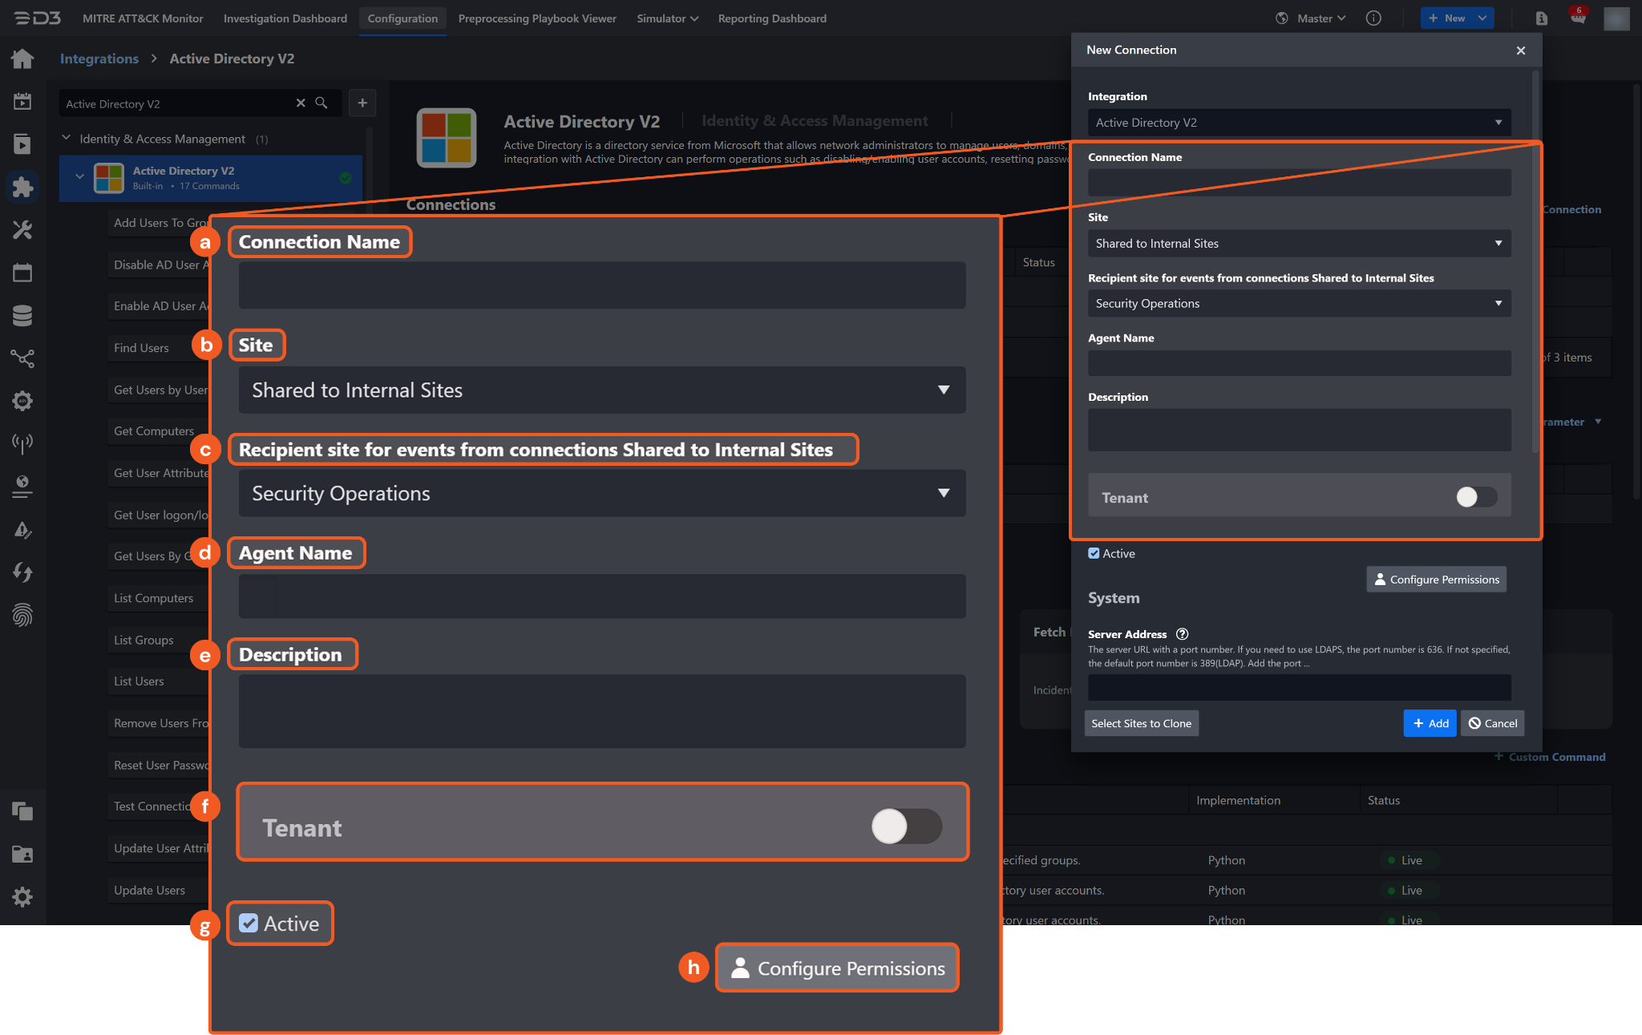Screen dimensions: 1642x1035
Task: Open the Investigation Dashboard tab
Action: (285, 18)
